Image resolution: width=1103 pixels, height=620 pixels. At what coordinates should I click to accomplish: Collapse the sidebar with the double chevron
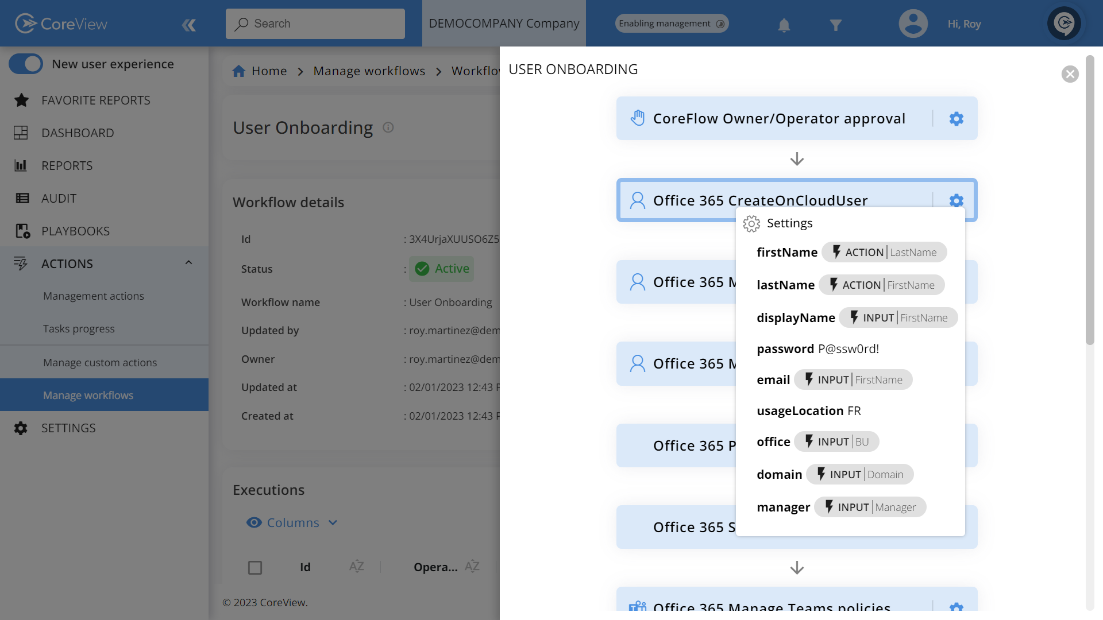click(x=189, y=25)
